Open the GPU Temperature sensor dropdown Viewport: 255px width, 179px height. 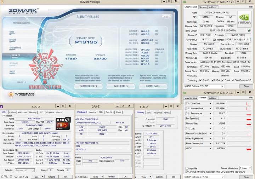(210, 114)
